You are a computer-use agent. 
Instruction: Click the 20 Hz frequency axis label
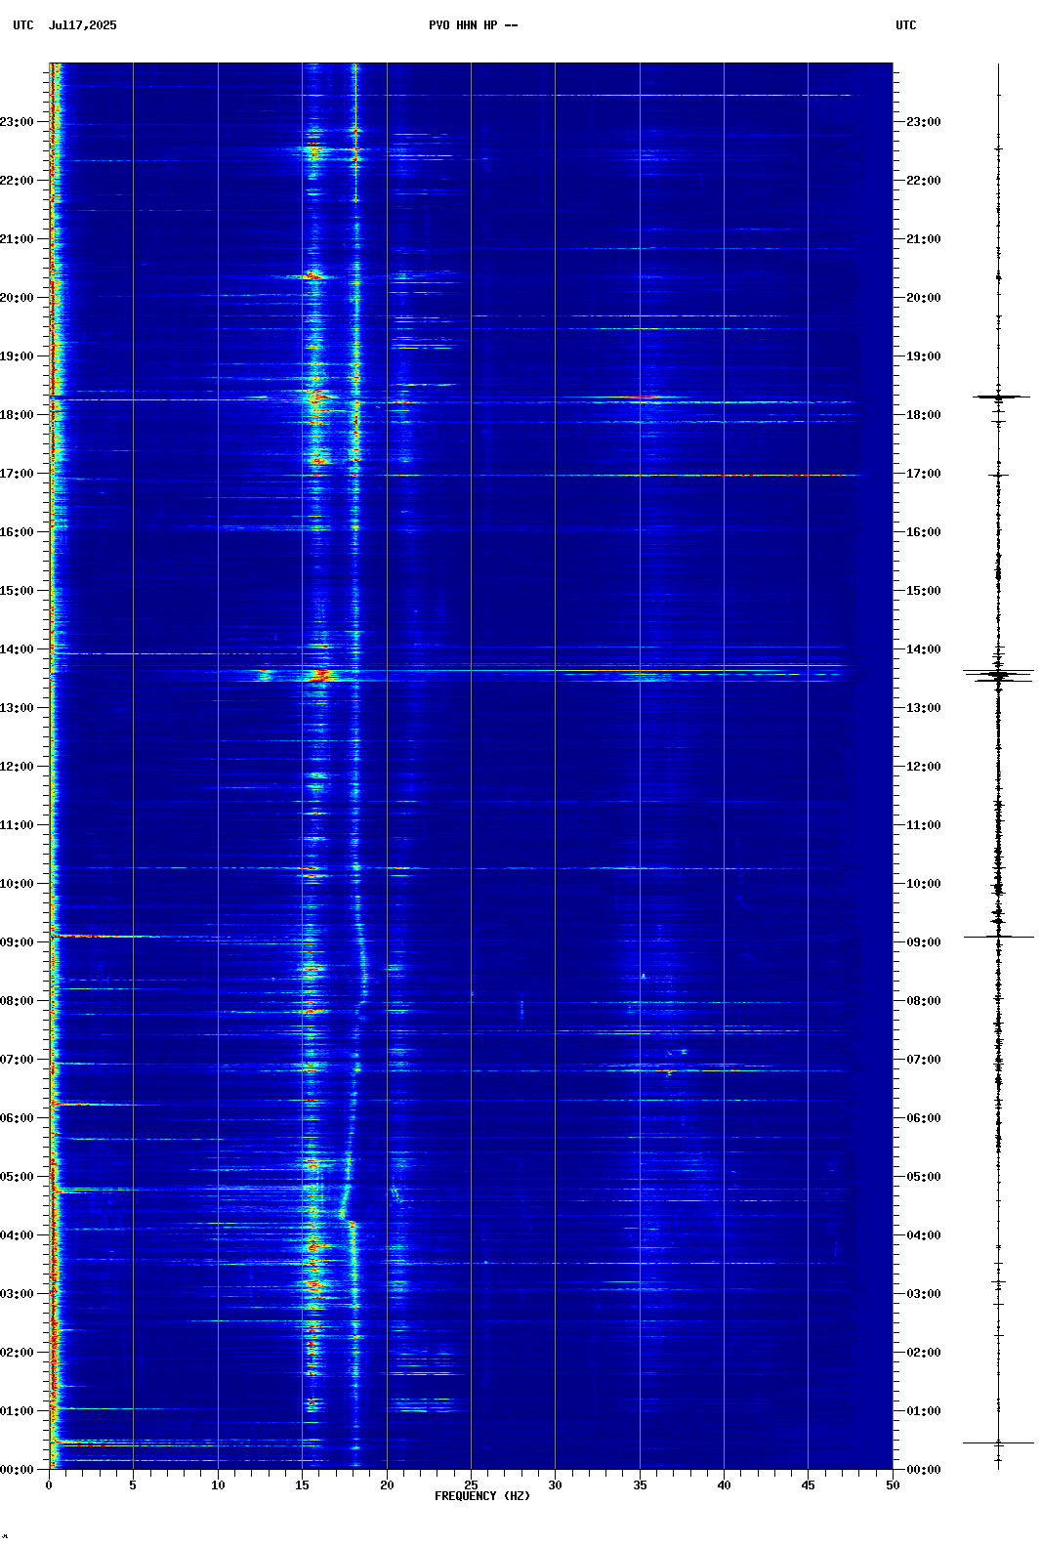pos(387,1485)
